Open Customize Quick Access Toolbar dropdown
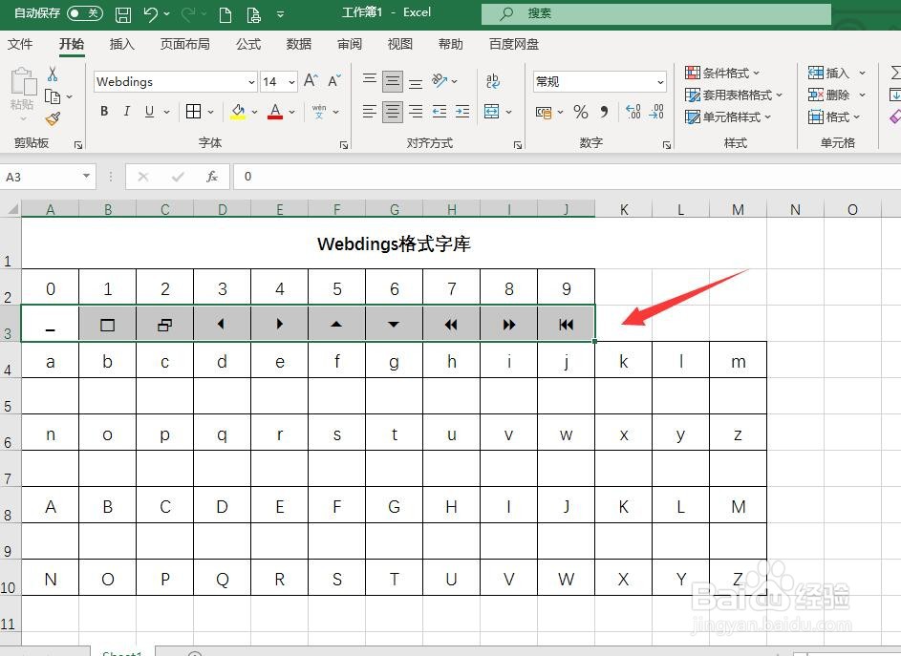 click(280, 14)
